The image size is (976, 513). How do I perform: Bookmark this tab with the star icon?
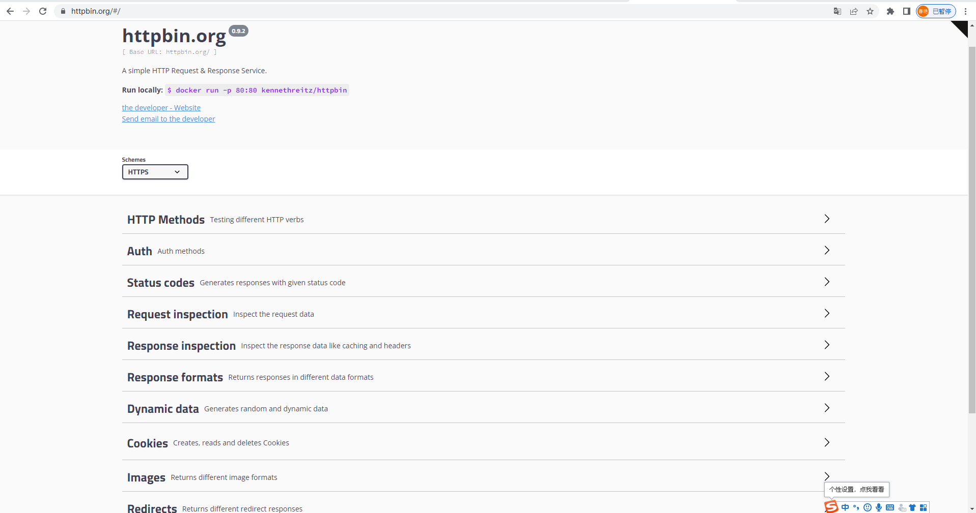pyautogui.click(x=870, y=11)
